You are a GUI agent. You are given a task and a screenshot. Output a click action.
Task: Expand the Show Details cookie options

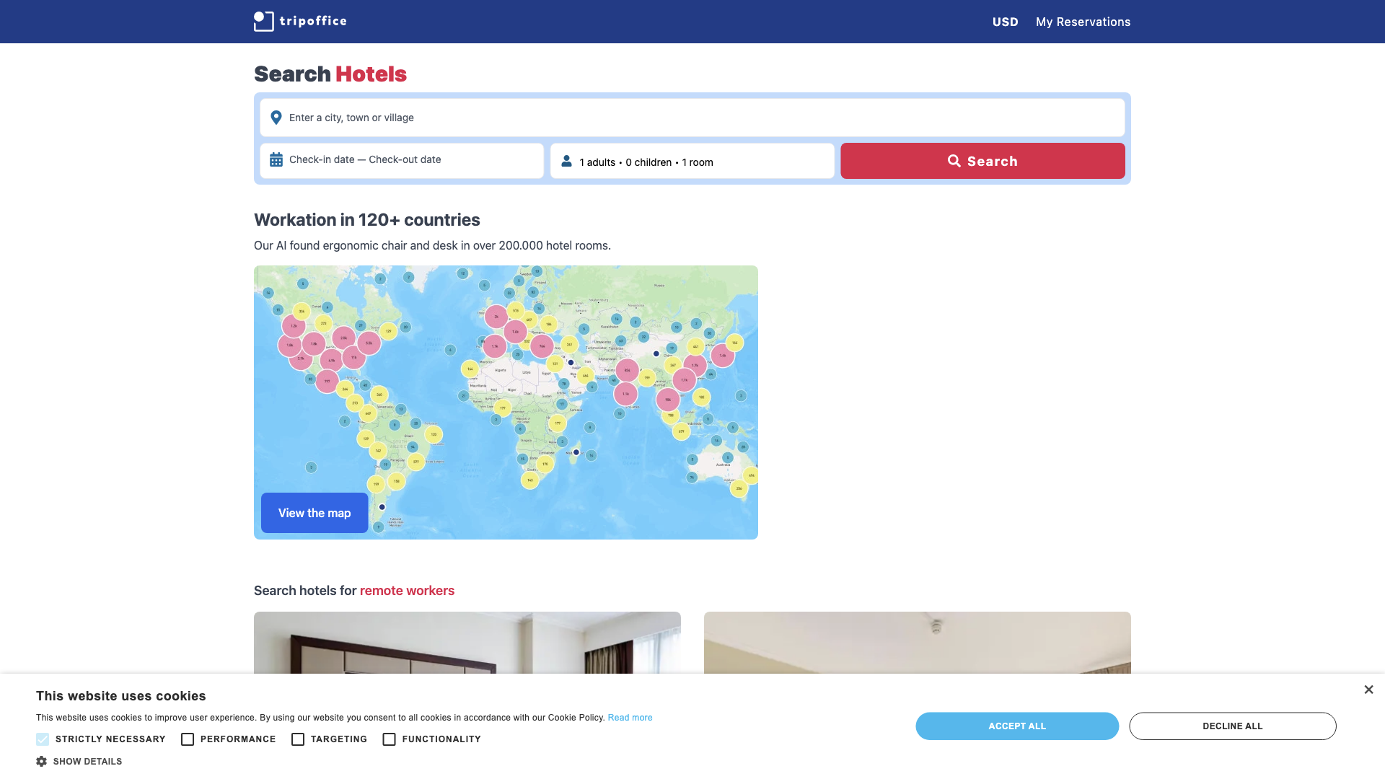79,761
